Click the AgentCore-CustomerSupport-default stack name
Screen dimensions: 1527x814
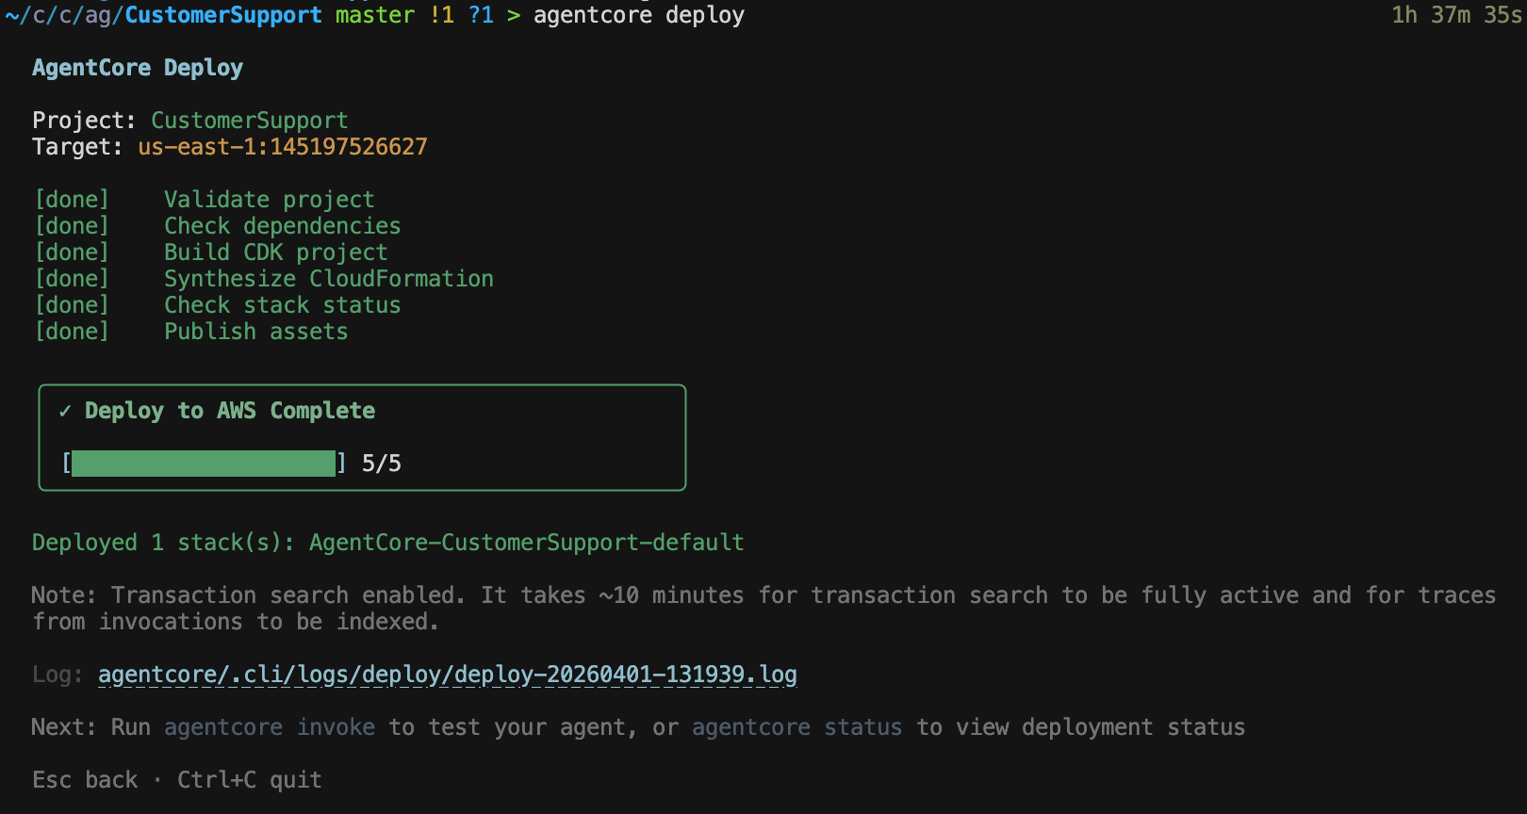[x=526, y=543]
